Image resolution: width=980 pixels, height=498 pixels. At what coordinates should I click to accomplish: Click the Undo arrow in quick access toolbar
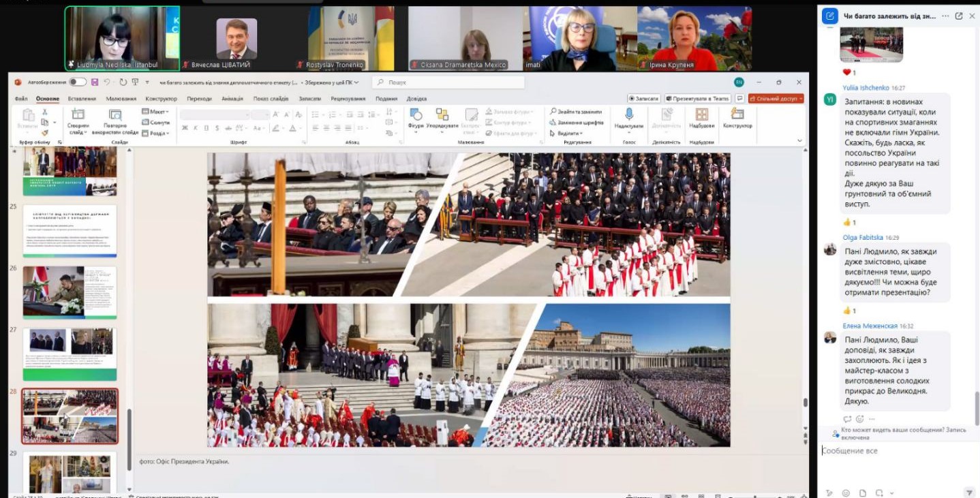tap(107, 82)
